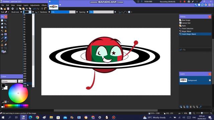Open the View menu
The image size is (214, 120).
click(13, 5)
